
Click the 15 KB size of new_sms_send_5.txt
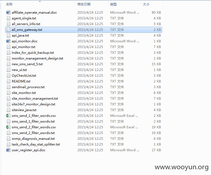click(x=156, y=64)
